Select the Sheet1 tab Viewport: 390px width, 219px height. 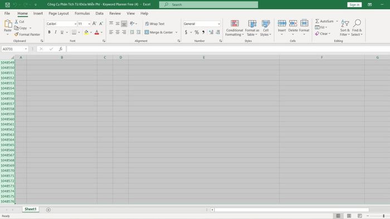coord(31,210)
